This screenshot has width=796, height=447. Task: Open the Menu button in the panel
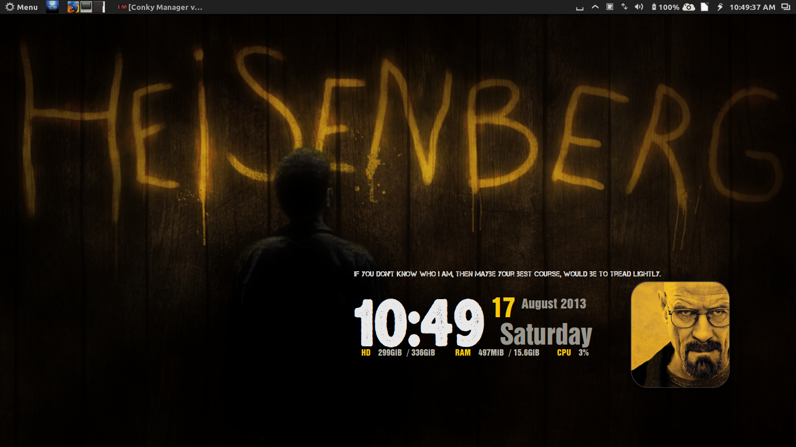(x=22, y=7)
